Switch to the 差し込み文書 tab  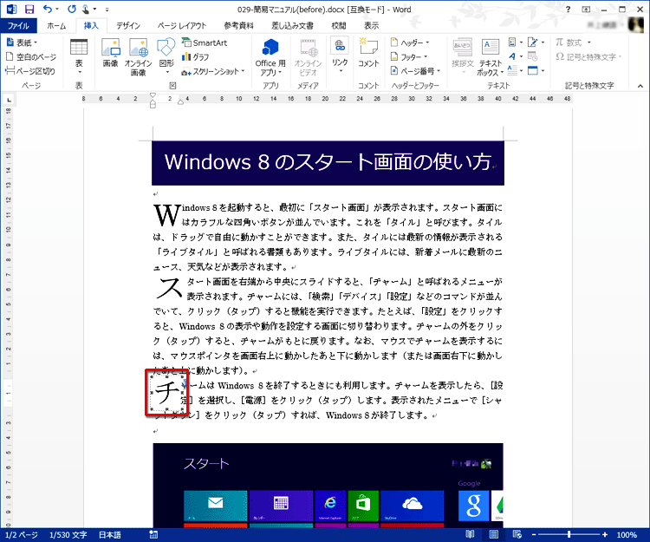[x=292, y=26]
